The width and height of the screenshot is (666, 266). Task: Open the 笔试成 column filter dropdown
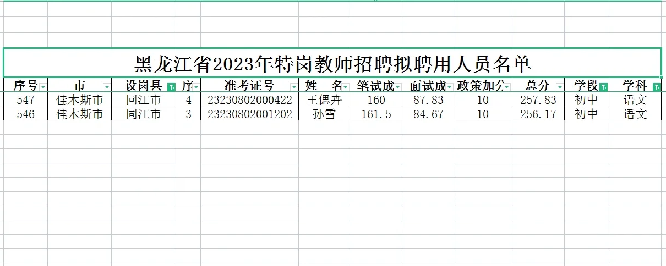point(398,87)
